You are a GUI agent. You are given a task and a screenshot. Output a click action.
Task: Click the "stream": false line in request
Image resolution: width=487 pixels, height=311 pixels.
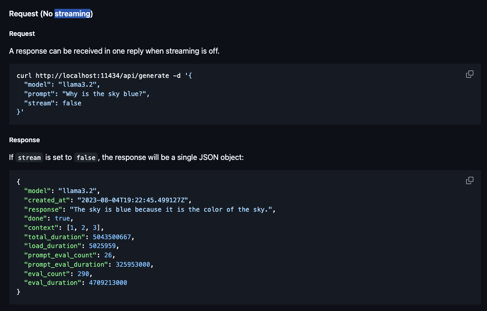click(x=53, y=103)
